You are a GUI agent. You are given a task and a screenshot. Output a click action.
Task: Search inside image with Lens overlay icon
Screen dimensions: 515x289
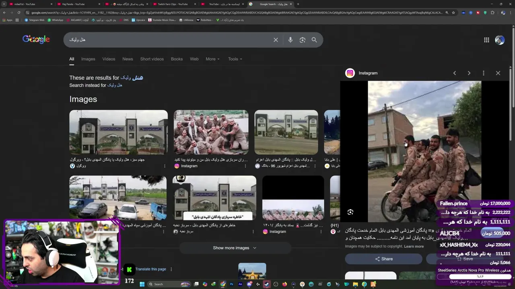350,212
